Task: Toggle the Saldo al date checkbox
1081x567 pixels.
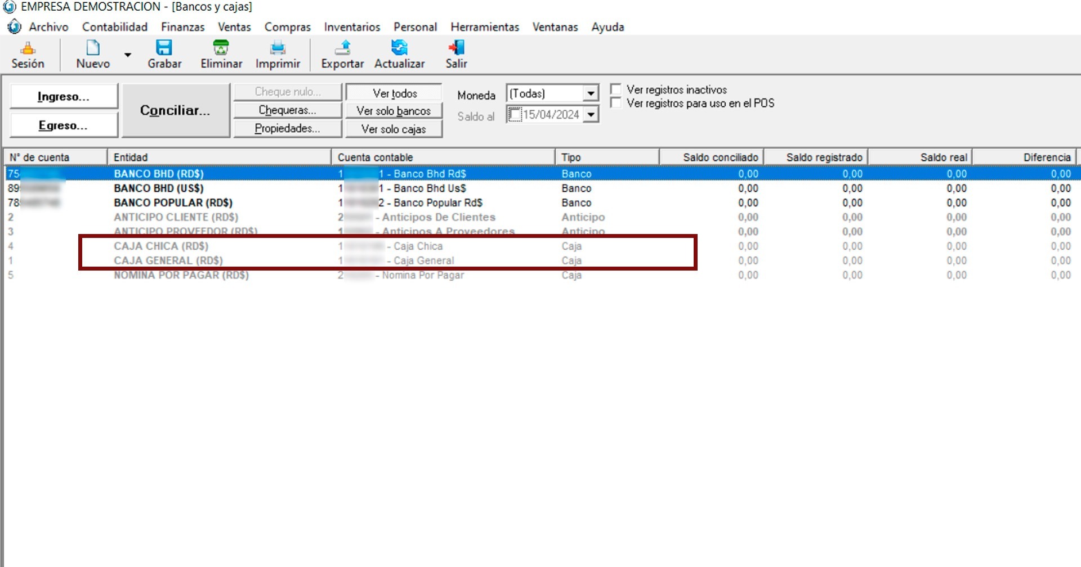Action: pyautogui.click(x=515, y=115)
